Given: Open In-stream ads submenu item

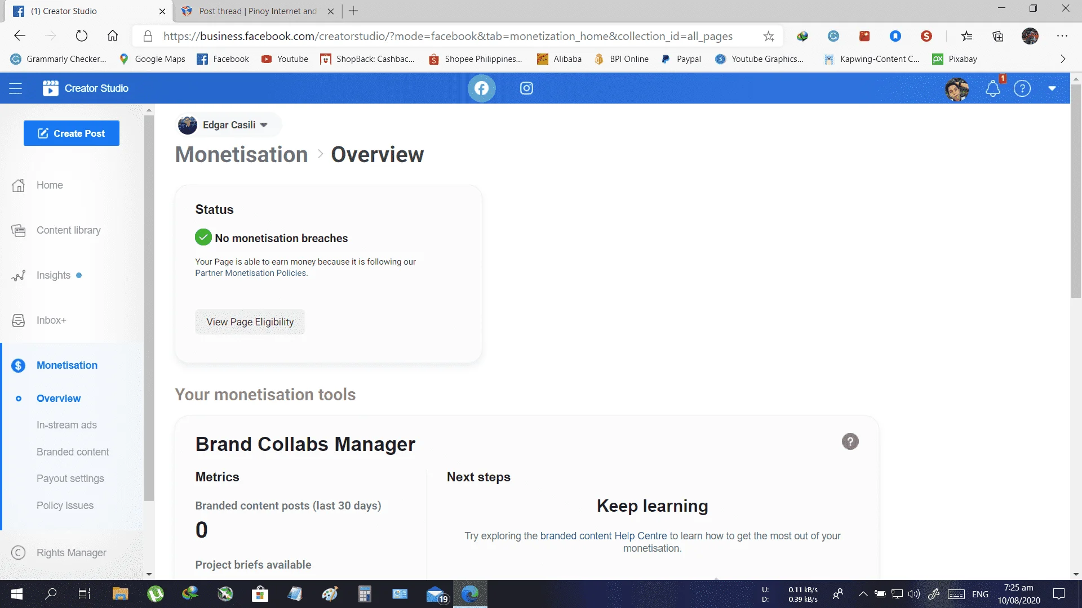Looking at the screenshot, I should pos(66,425).
